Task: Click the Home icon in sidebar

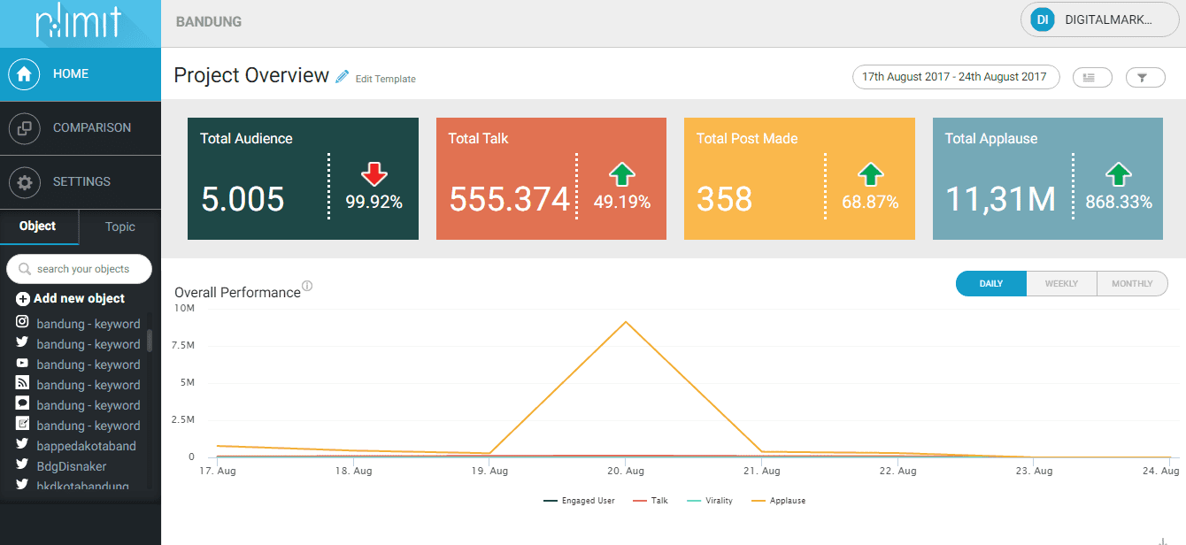Action: [25, 74]
